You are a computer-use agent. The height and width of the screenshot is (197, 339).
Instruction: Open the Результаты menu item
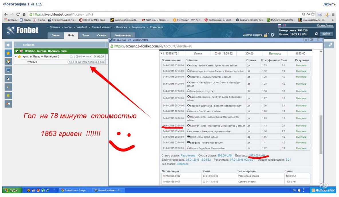pos(138,27)
